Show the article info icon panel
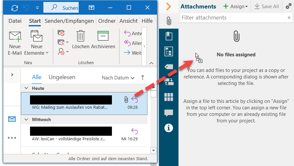Screen dimensions: 294x166 [x=169, y=128]
